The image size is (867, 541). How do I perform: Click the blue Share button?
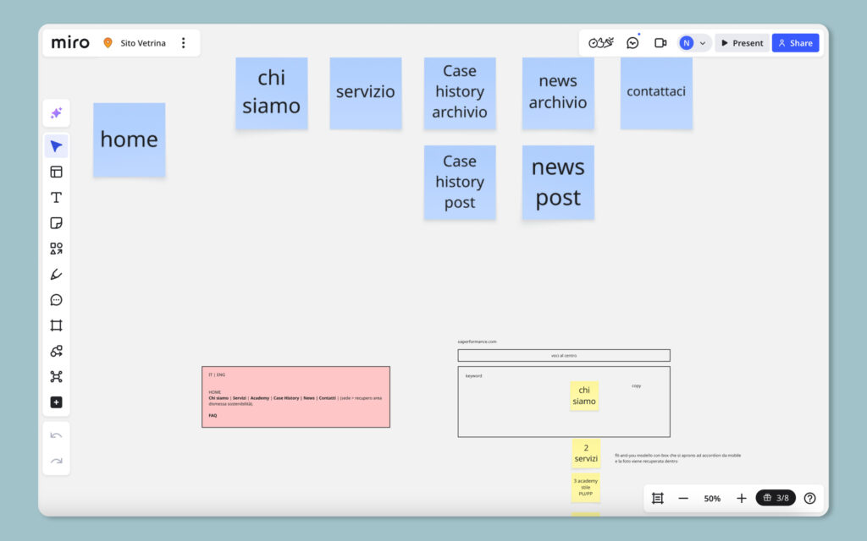pyautogui.click(x=795, y=43)
